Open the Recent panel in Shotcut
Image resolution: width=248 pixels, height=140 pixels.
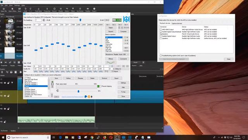click(54, 10)
